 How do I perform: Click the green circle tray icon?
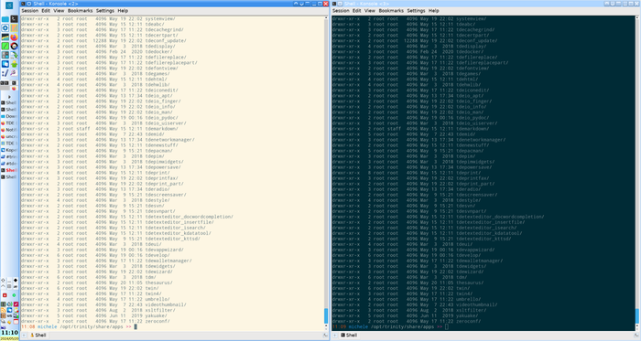pos(14,295)
